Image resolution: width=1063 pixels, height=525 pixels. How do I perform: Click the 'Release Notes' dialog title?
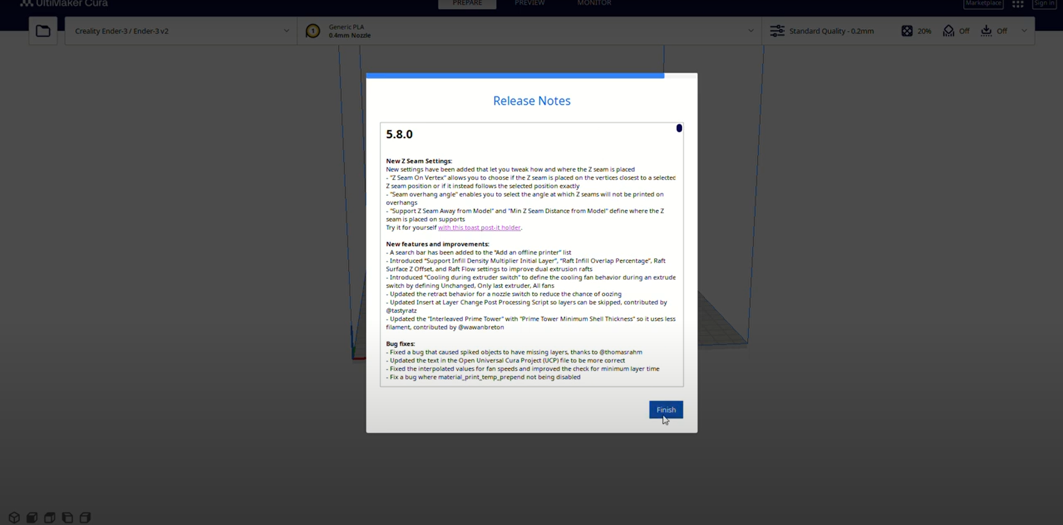(531, 101)
